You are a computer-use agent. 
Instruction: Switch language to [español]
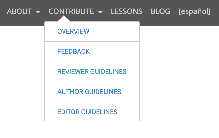195,11
